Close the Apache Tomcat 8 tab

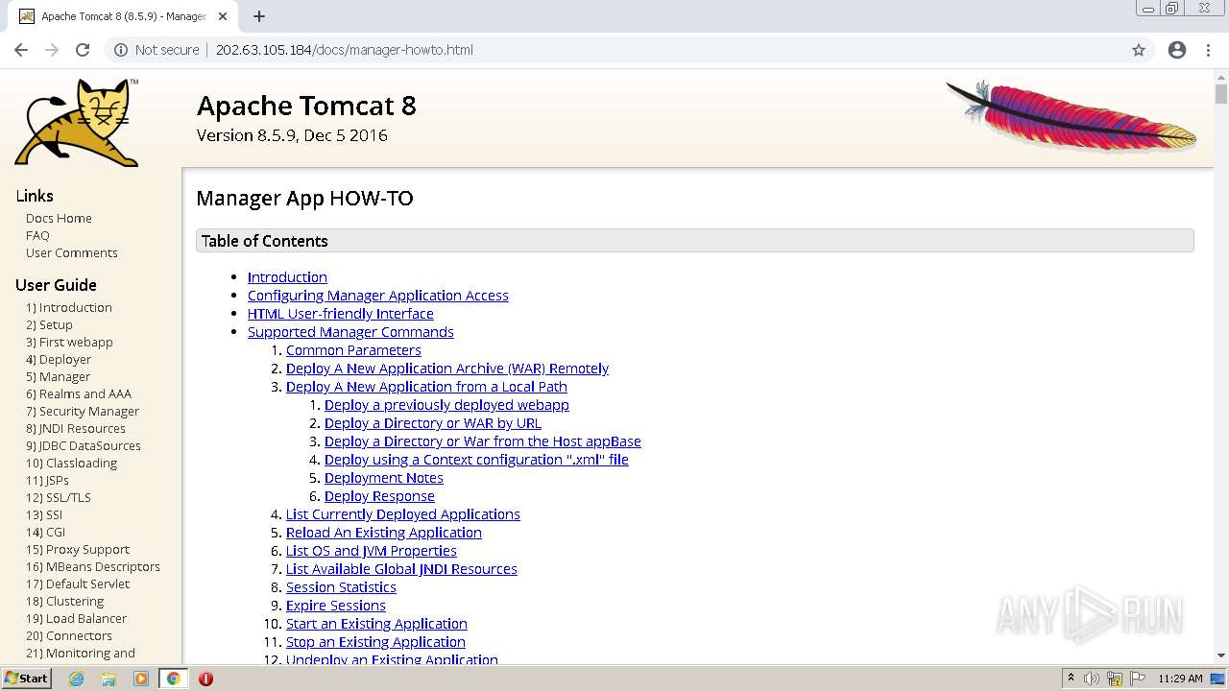(223, 16)
